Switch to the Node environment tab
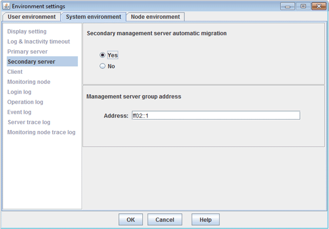The height and width of the screenshot is (229, 329). (155, 17)
